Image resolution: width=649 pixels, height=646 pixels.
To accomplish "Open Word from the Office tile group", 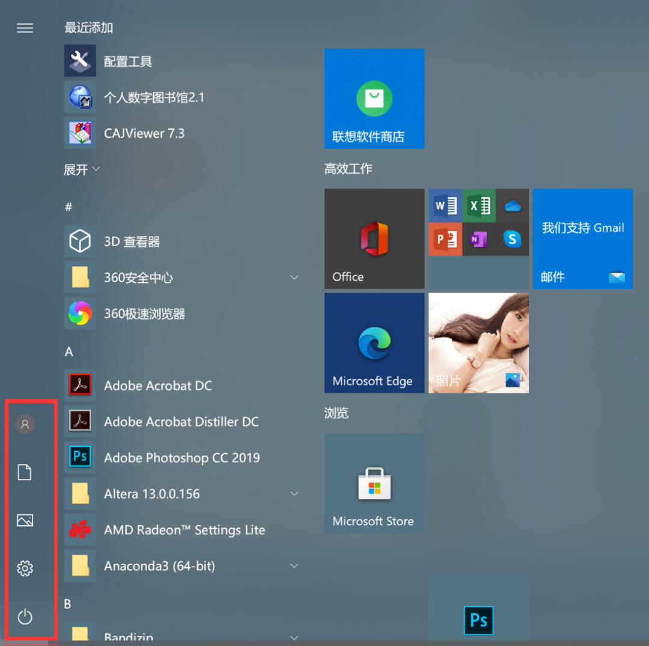I will click(x=445, y=206).
